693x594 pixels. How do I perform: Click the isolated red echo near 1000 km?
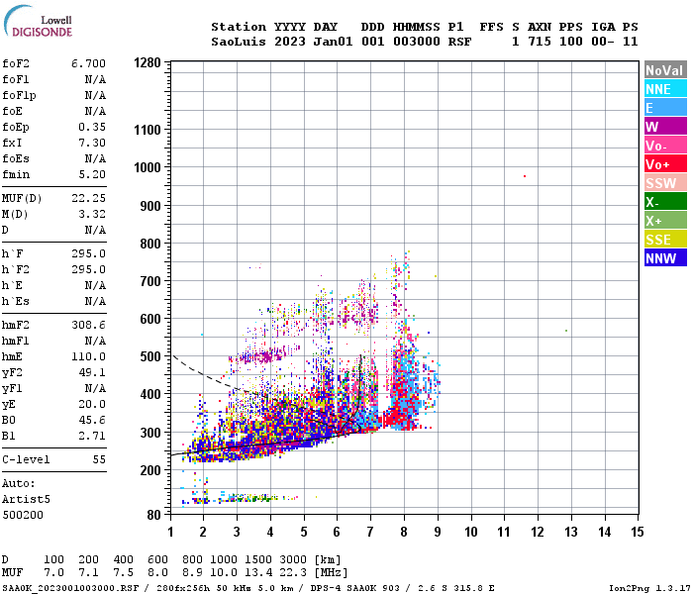[x=525, y=176]
